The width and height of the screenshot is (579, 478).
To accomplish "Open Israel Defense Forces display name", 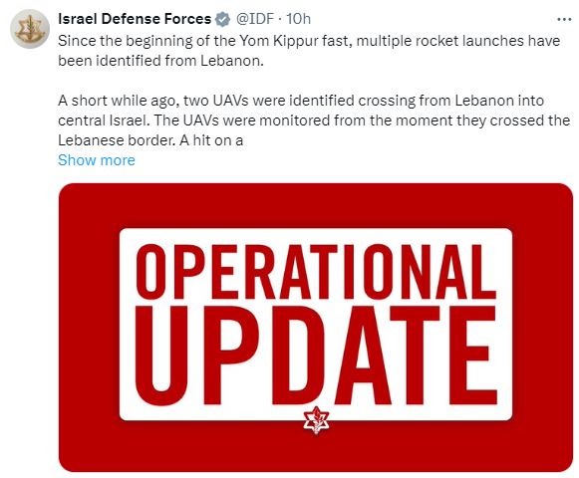I will pos(135,19).
